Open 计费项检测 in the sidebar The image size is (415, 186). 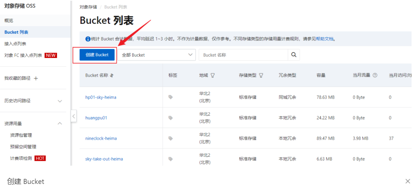pyautogui.click(x=21, y=158)
